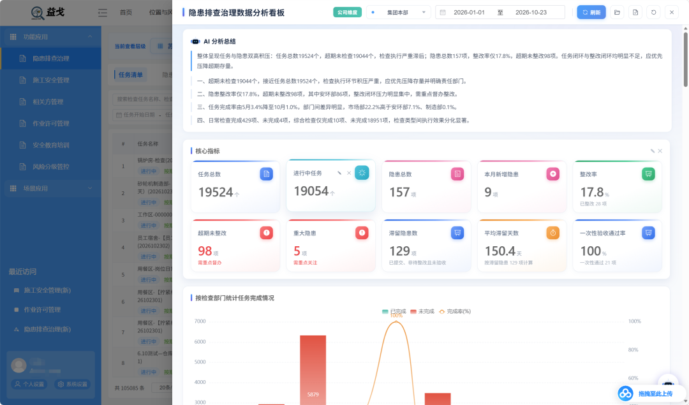Open 作业许可管理 under 功能应用
Viewport: 689px width, 405px height.
tap(50, 124)
